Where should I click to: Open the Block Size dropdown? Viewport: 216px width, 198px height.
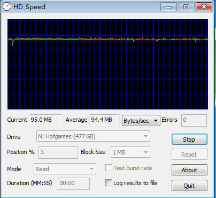coord(130,152)
